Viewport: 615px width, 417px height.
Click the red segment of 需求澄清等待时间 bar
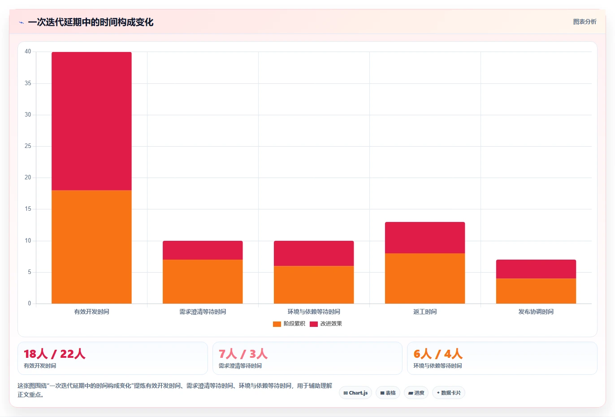203,250
